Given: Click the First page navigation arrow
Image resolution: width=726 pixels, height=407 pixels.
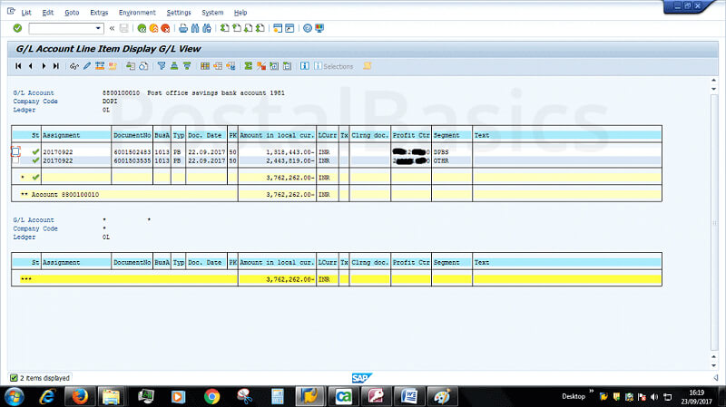Looking at the screenshot, I should click(x=18, y=66).
